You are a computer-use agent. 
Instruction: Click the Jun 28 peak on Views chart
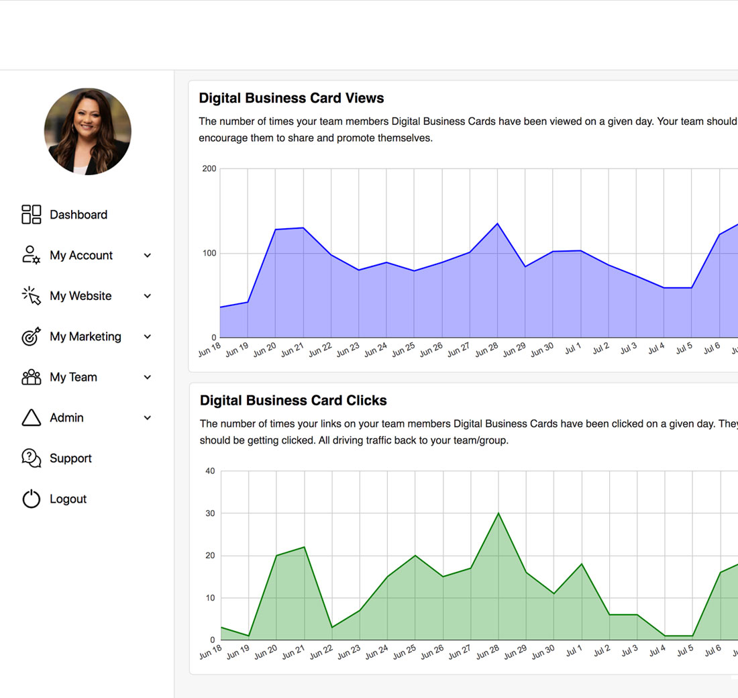(498, 223)
